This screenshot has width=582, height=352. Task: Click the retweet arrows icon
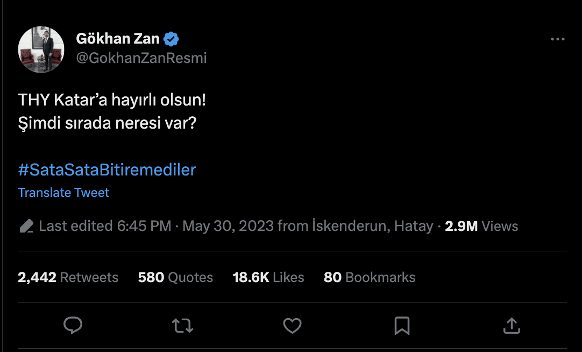coord(182,325)
